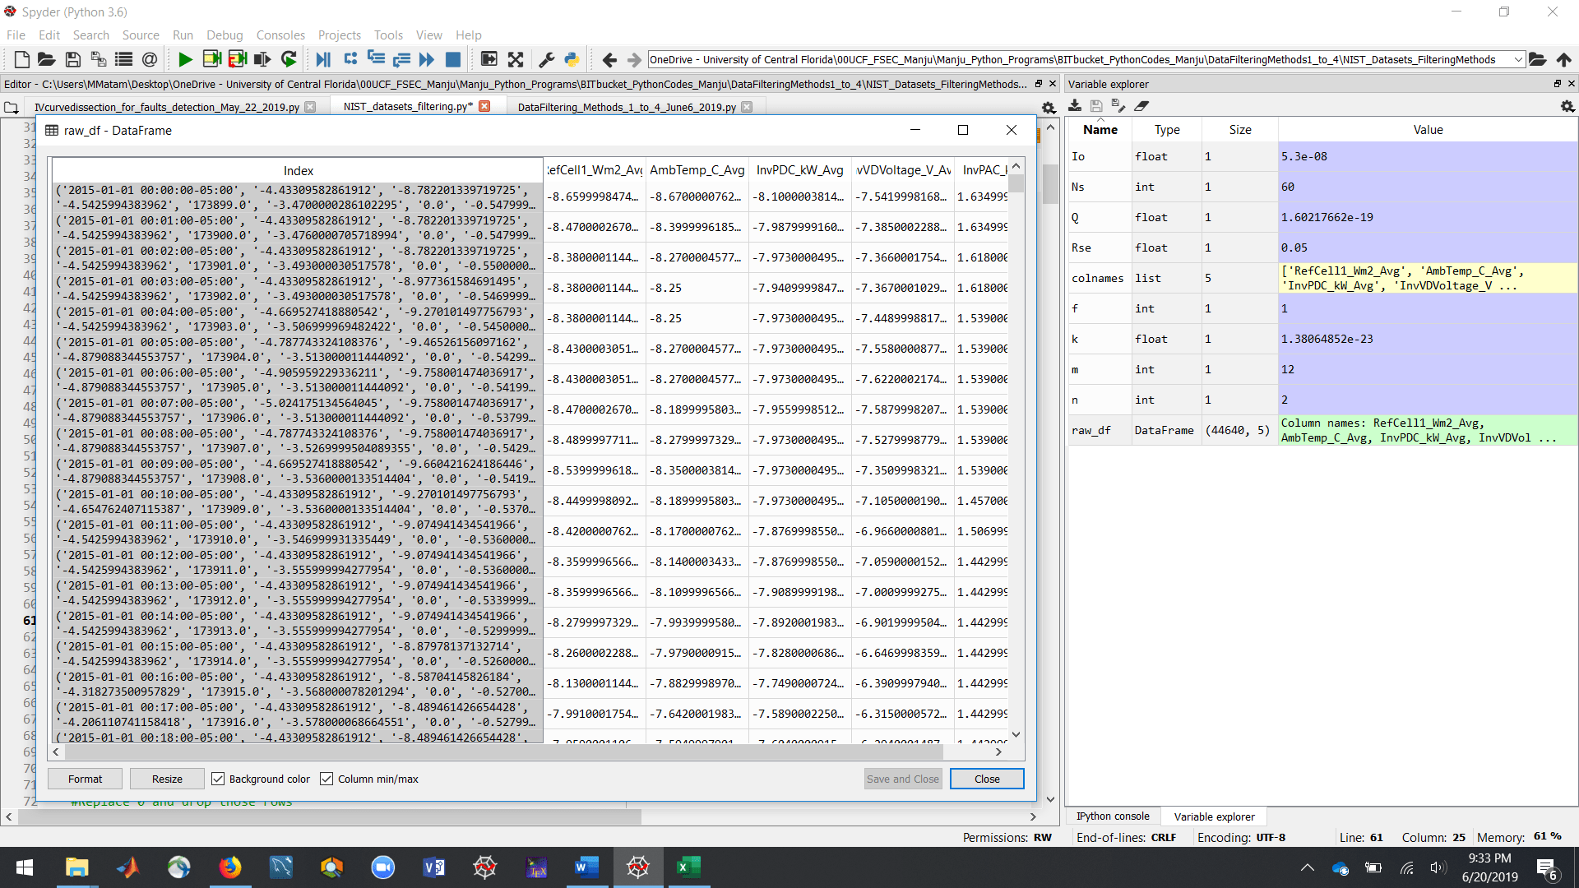Open the editor options gear menu

[x=1049, y=108]
